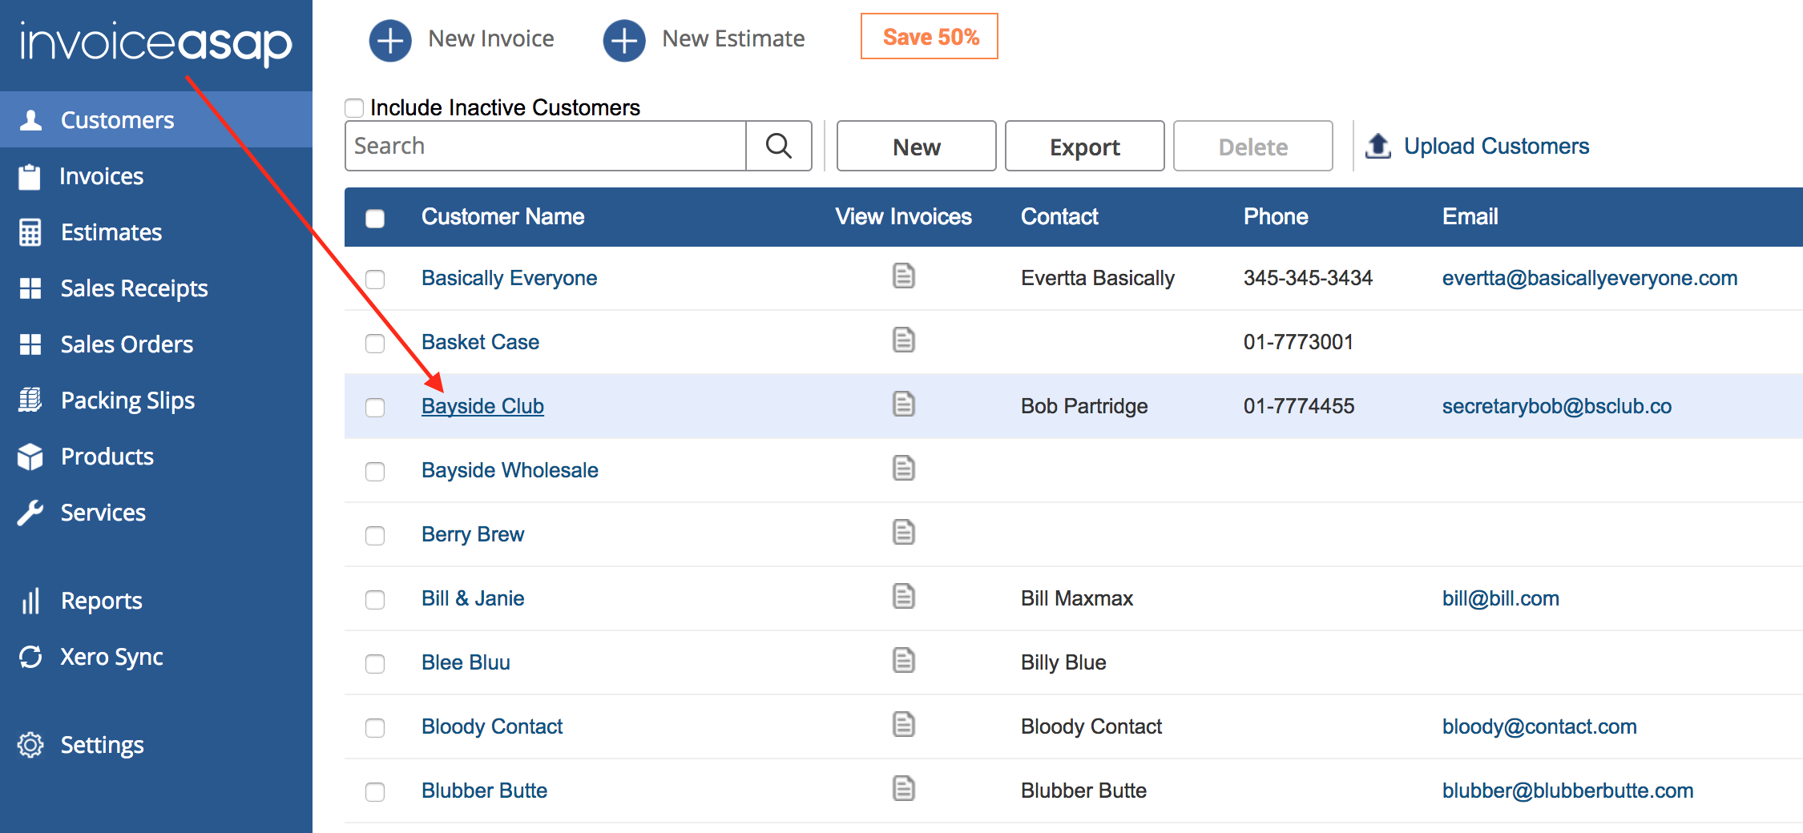Click in the customer Search field
Image resolution: width=1803 pixels, height=833 pixels.
pyautogui.click(x=546, y=146)
